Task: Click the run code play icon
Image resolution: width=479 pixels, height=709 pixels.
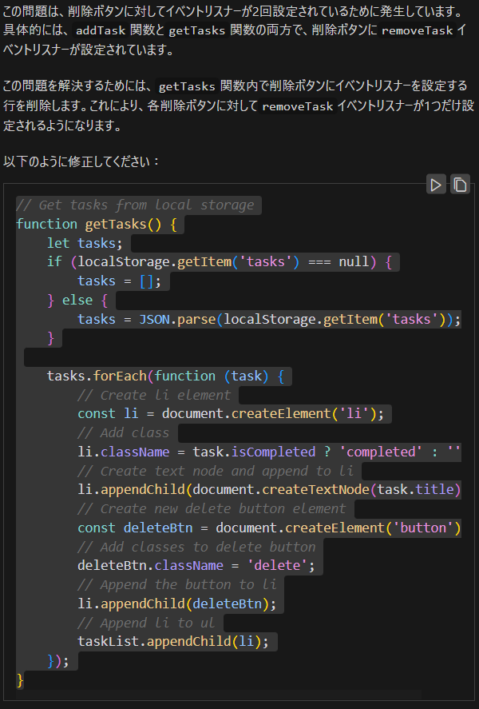Action: pyautogui.click(x=435, y=185)
